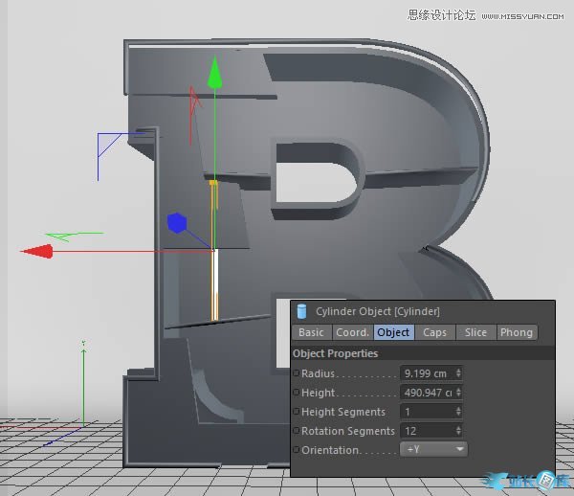Viewport: 574px width, 496px height.
Task: Open the Orientation dropdown showing +Y
Action: click(433, 450)
